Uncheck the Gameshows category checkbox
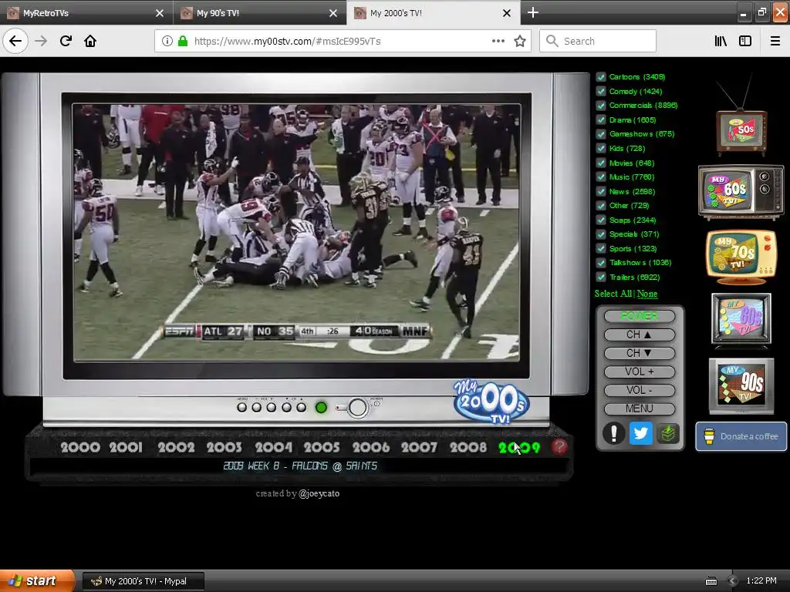The image size is (790, 592). (600, 134)
